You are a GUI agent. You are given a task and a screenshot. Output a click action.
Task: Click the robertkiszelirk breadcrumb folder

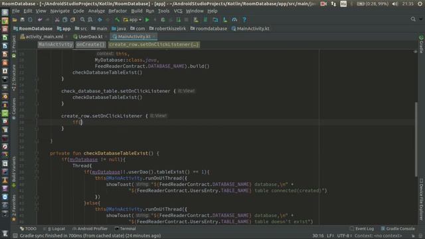[167, 29]
